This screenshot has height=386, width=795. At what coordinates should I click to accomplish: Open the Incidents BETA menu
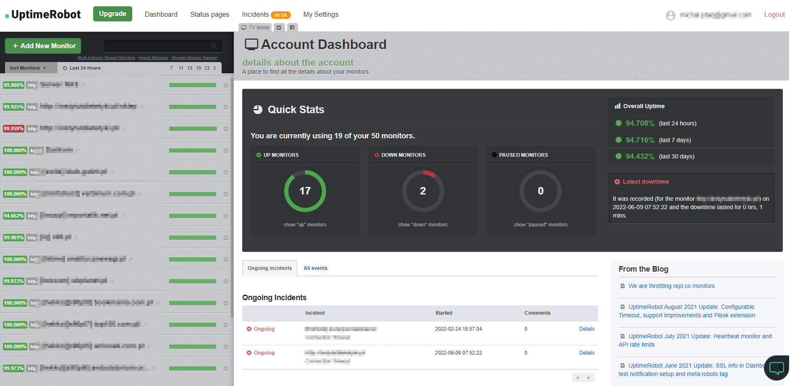pyautogui.click(x=266, y=15)
